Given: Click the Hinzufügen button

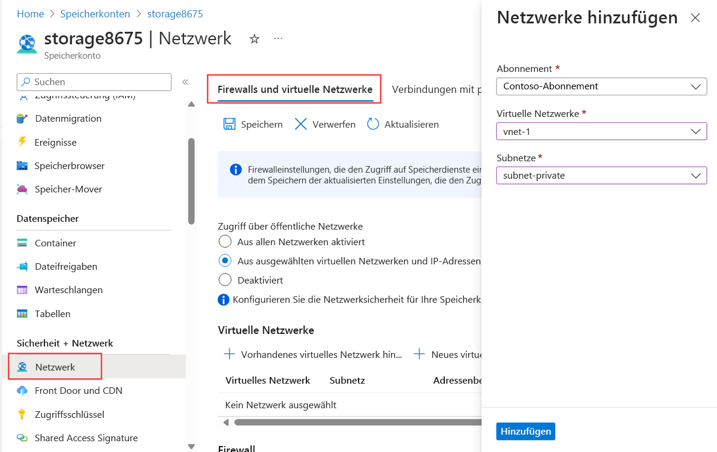Looking at the screenshot, I should point(525,431).
